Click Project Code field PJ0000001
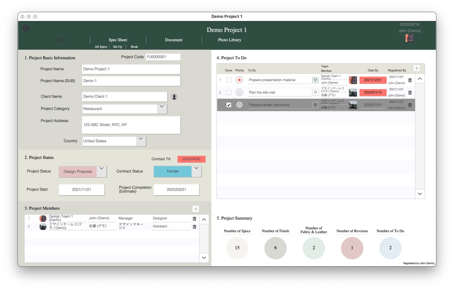The height and width of the screenshot is (290, 454). tap(163, 57)
